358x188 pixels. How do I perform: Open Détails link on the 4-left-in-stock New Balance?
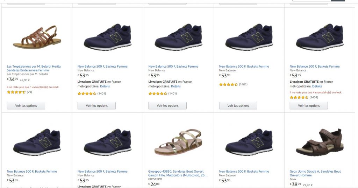click(317, 86)
